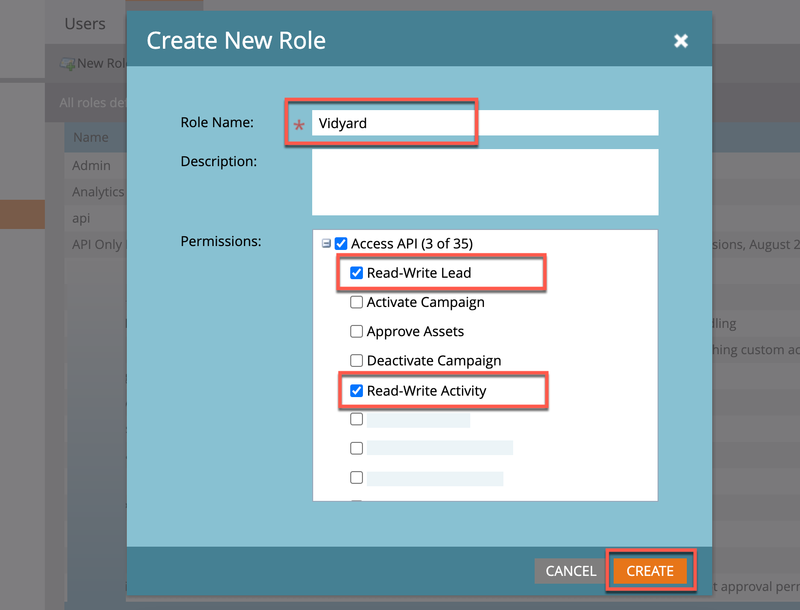This screenshot has width=800, height=610.
Task: Check the Activate Campaign permission
Action: 357,302
